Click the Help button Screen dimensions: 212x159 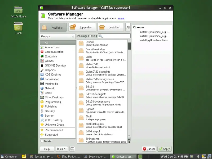[47, 149]
